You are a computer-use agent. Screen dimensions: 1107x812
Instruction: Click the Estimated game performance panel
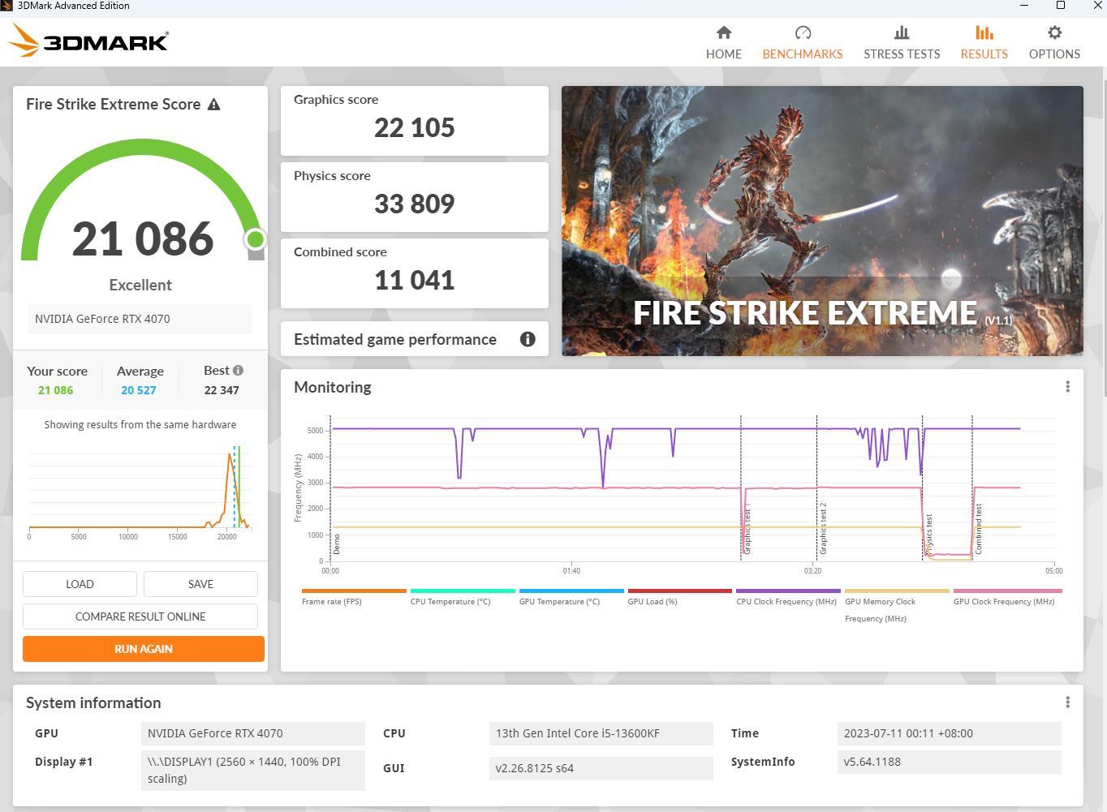tap(415, 339)
